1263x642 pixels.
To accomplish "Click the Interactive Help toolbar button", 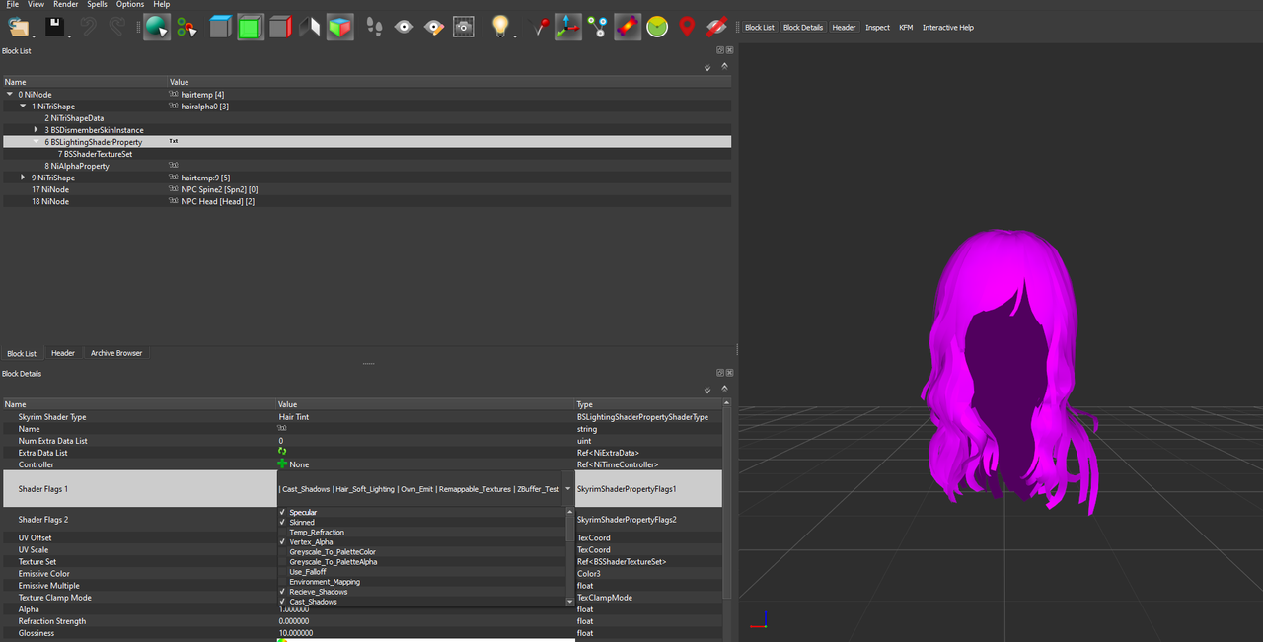I will (x=947, y=28).
